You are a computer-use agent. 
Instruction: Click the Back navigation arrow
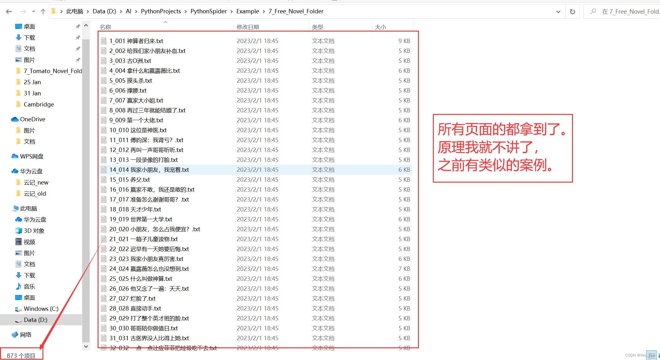(9, 11)
